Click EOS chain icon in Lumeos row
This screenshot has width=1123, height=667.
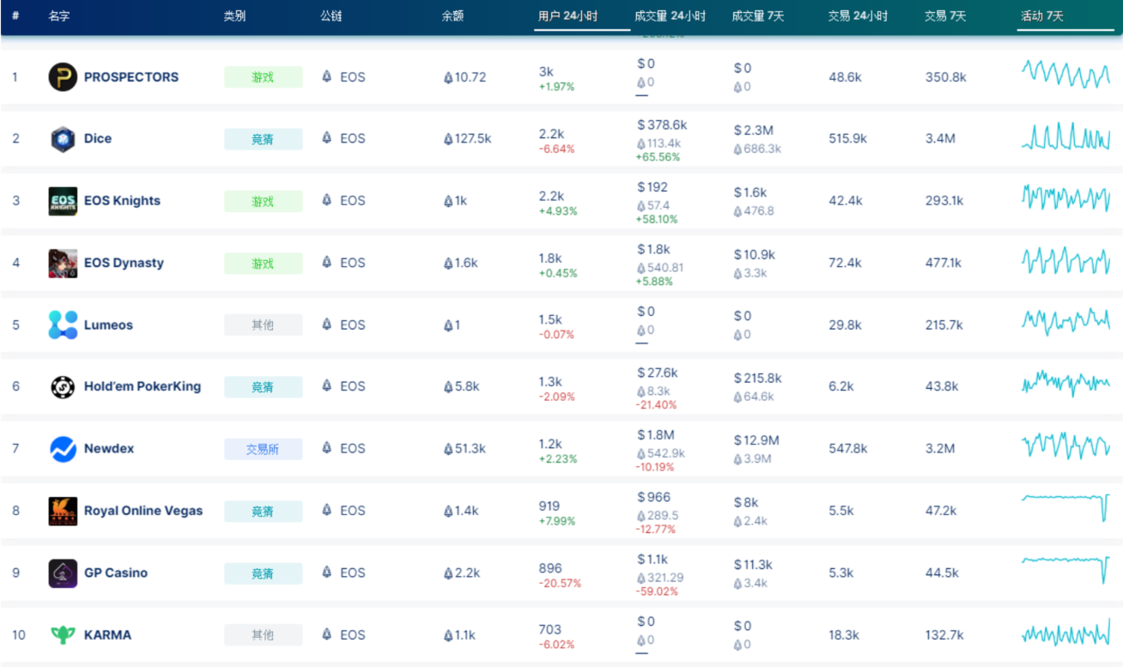point(326,324)
